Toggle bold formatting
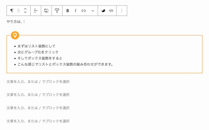Screen dimensions: 209x130 68,11
